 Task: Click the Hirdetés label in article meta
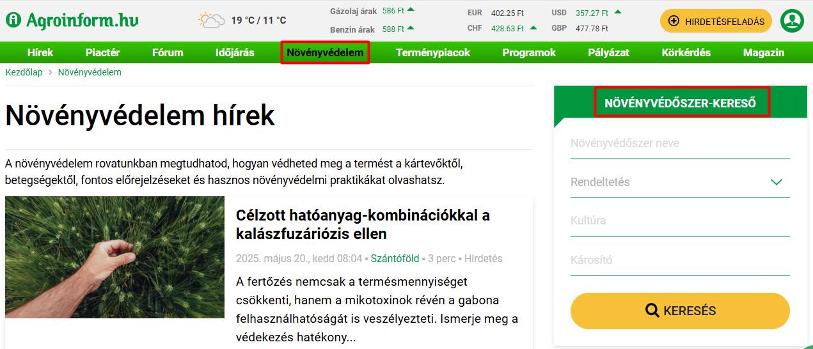[484, 259]
